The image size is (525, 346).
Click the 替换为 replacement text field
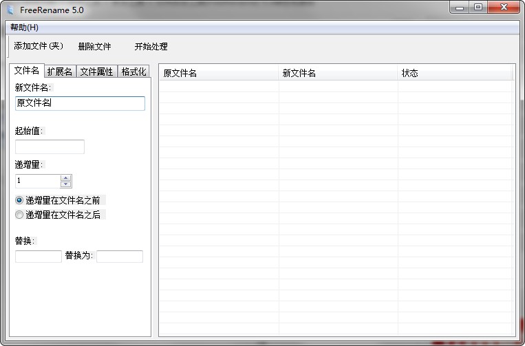pyautogui.click(x=120, y=257)
